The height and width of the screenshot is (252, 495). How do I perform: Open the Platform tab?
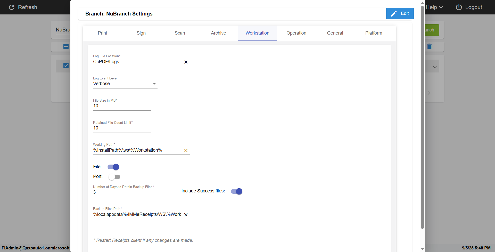pos(374,33)
